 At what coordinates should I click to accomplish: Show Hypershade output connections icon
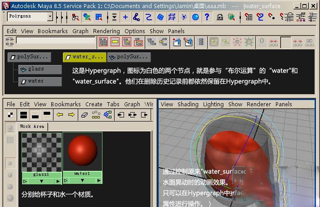tap(144, 115)
